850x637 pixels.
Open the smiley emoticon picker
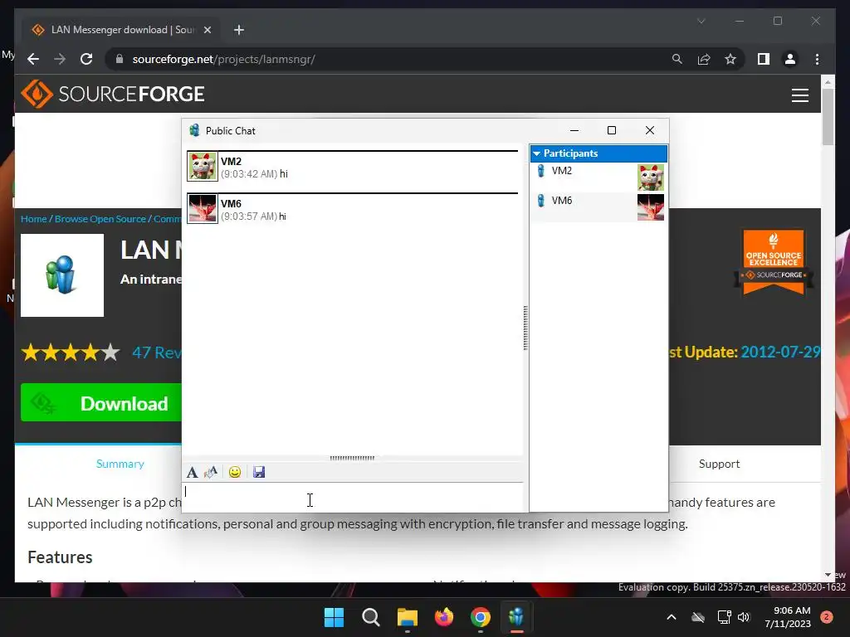click(x=235, y=472)
